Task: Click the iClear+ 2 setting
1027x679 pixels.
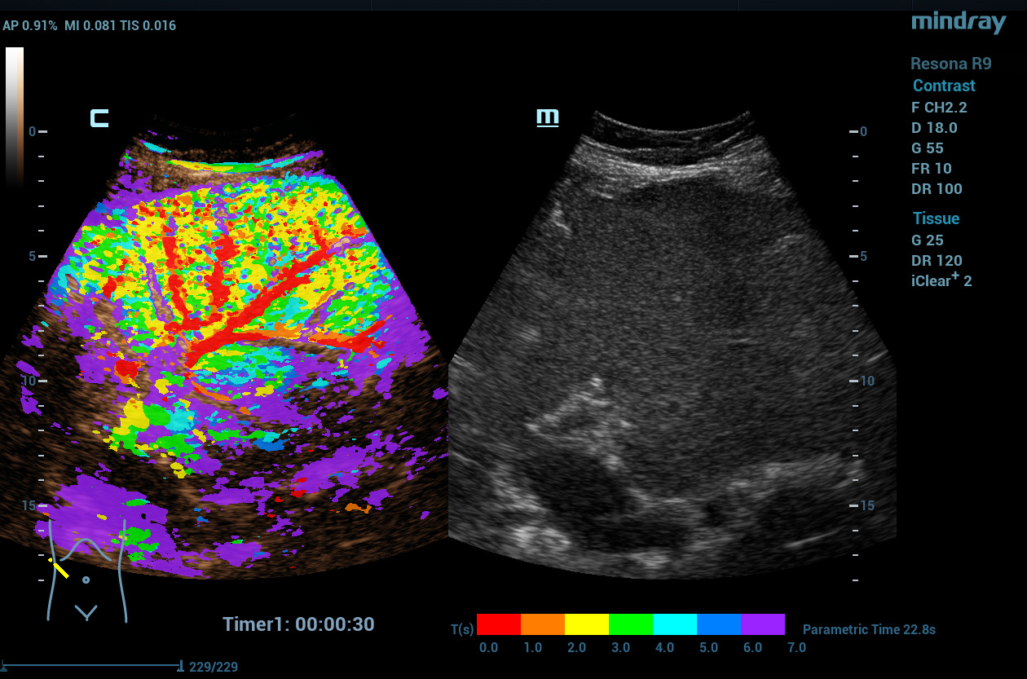Action: click(x=941, y=281)
